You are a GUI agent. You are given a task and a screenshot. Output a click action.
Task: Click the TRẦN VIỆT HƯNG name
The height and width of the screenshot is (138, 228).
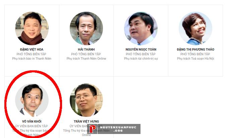tap(87, 121)
